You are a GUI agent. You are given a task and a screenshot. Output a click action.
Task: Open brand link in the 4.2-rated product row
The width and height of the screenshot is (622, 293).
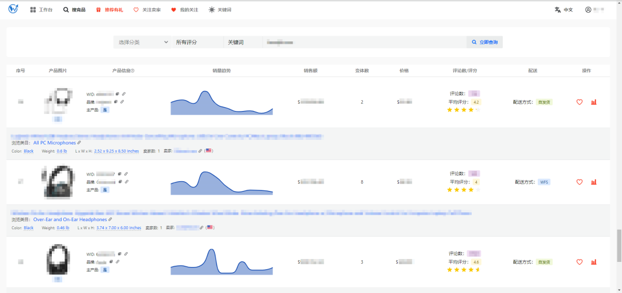122,102
